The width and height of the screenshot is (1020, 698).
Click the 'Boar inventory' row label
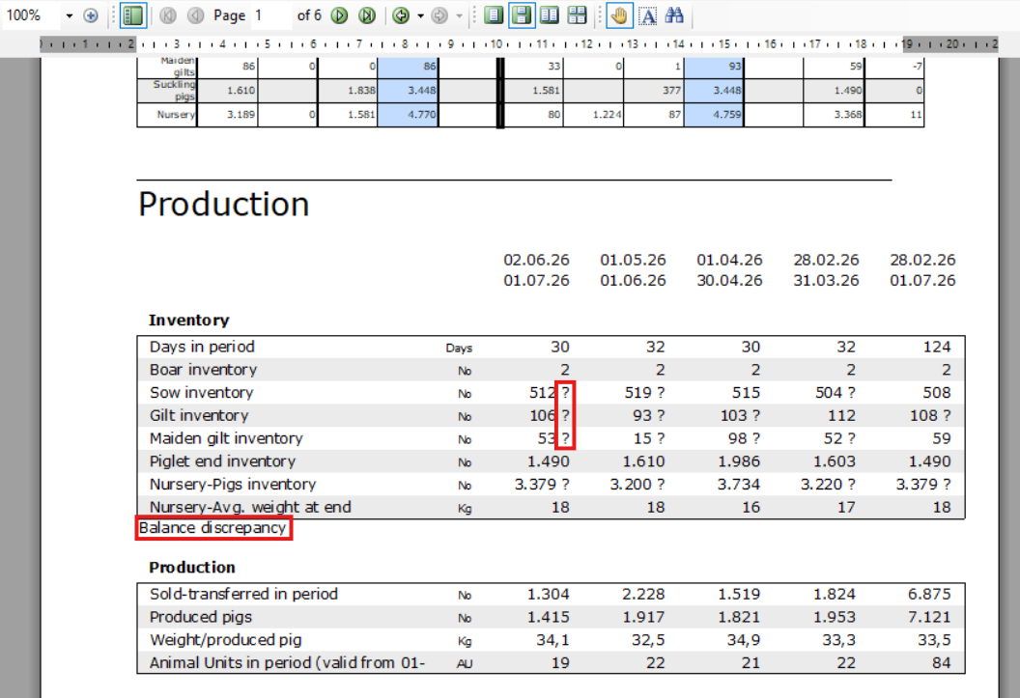pyautogui.click(x=204, y=370)
